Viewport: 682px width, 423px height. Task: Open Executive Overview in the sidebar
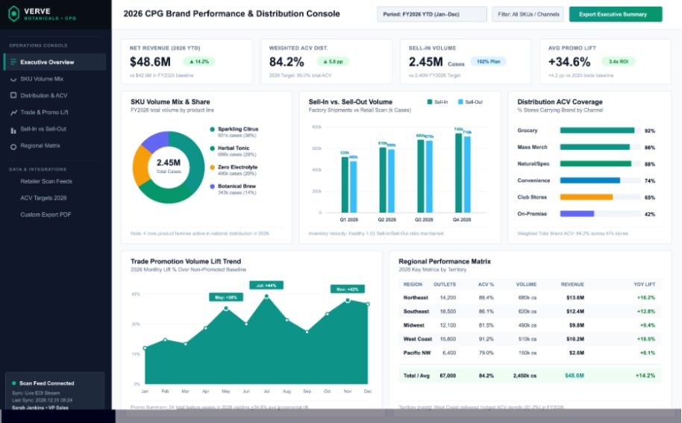click(54, 62)
